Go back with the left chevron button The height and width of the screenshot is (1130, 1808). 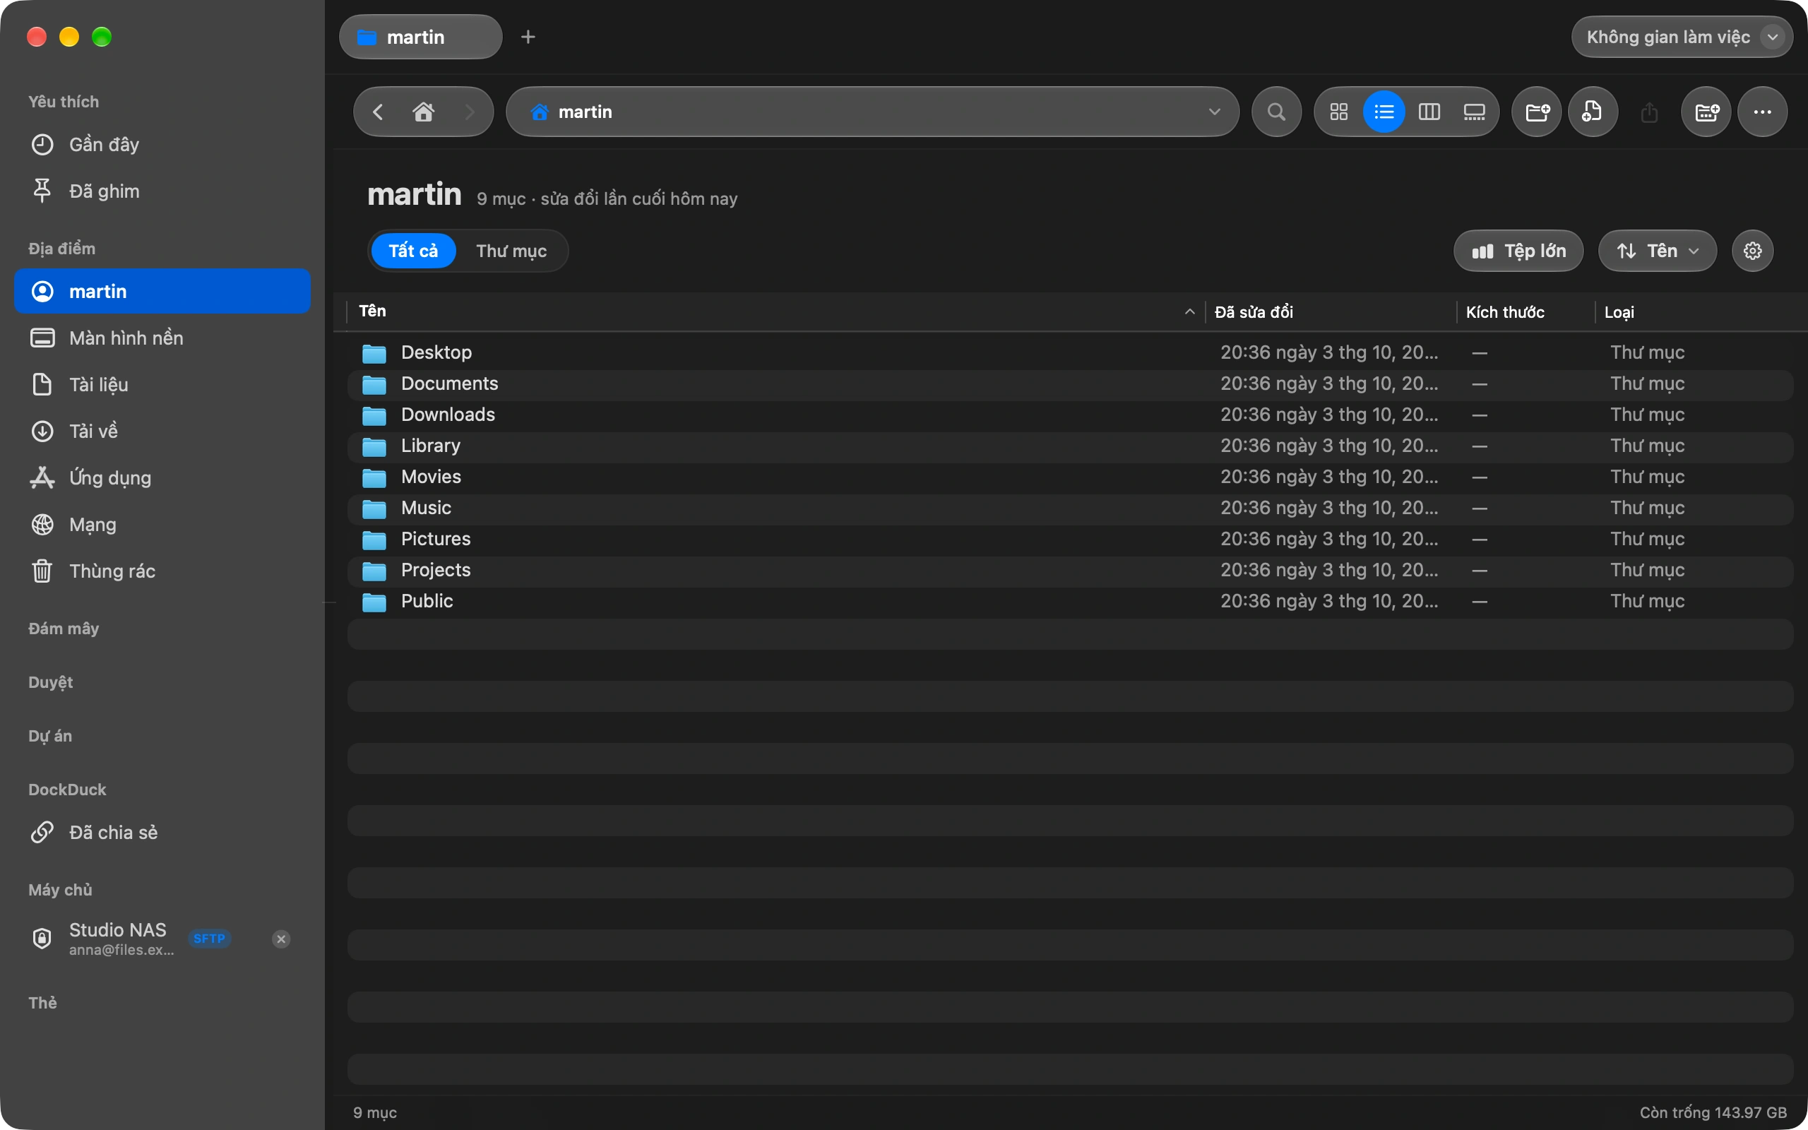(x=378, y=112)
